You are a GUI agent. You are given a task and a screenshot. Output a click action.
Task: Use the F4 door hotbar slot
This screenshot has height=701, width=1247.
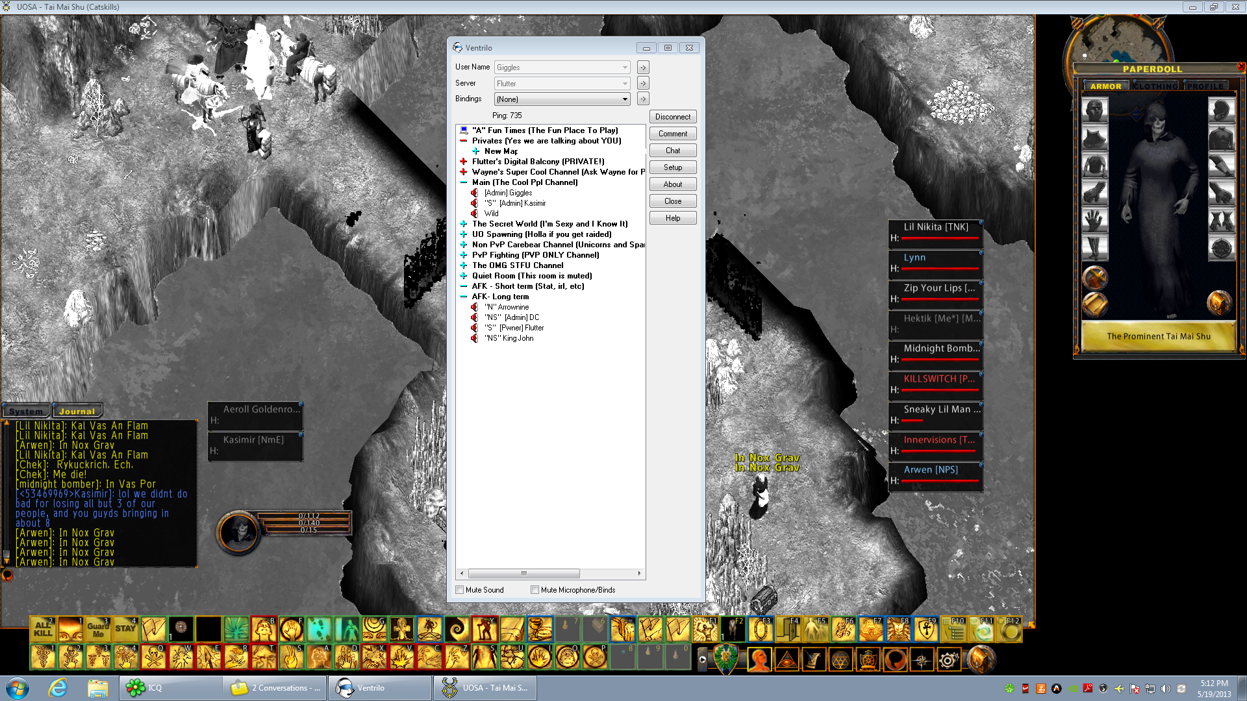(x=788, y=630)
